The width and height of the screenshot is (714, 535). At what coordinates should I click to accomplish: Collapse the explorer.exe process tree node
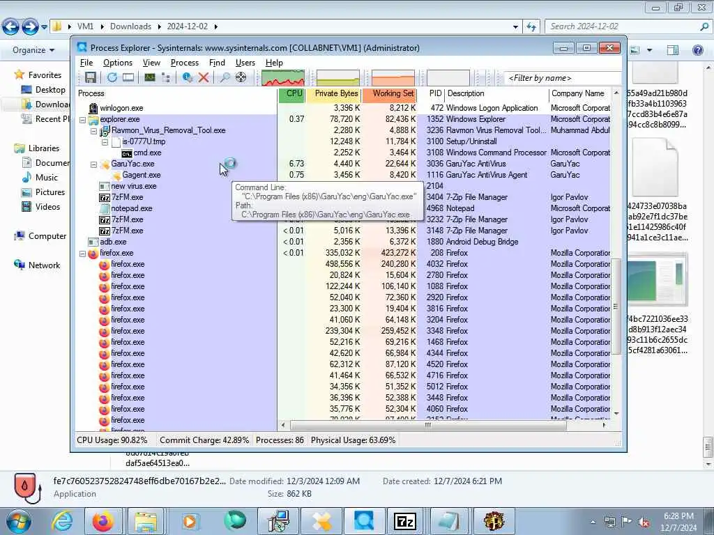coord(82,120)
